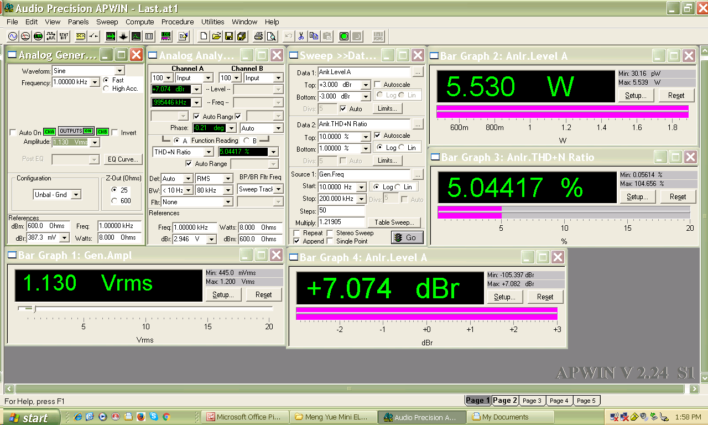Toggle the Append checkbox

[x=297, y=241]
